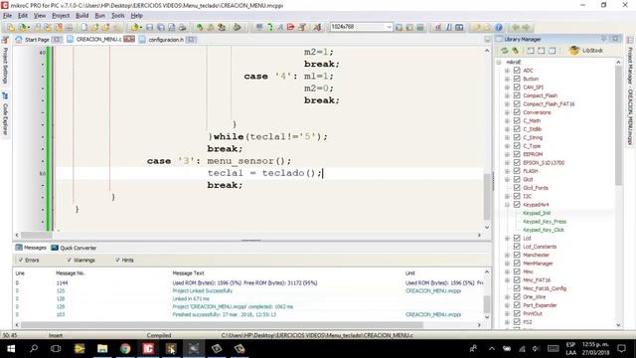Viewport: 636px width, 358px height.
Task: Close the CREACION_MENU.c editor tab
Action: pos(129,39)
